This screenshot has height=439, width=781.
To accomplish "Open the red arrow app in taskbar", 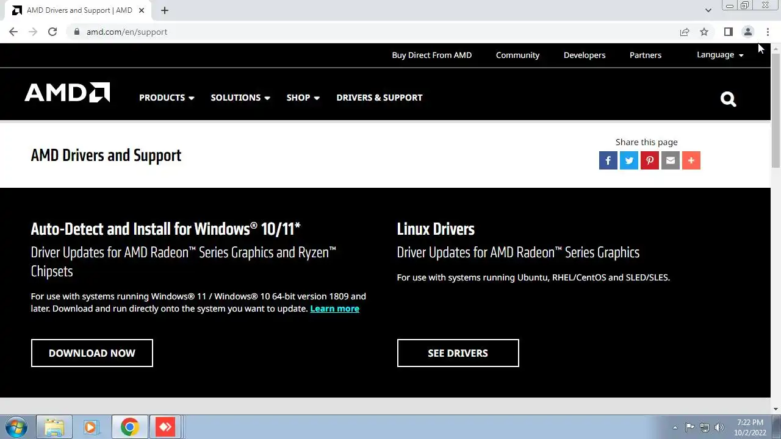I will [165, 427].
